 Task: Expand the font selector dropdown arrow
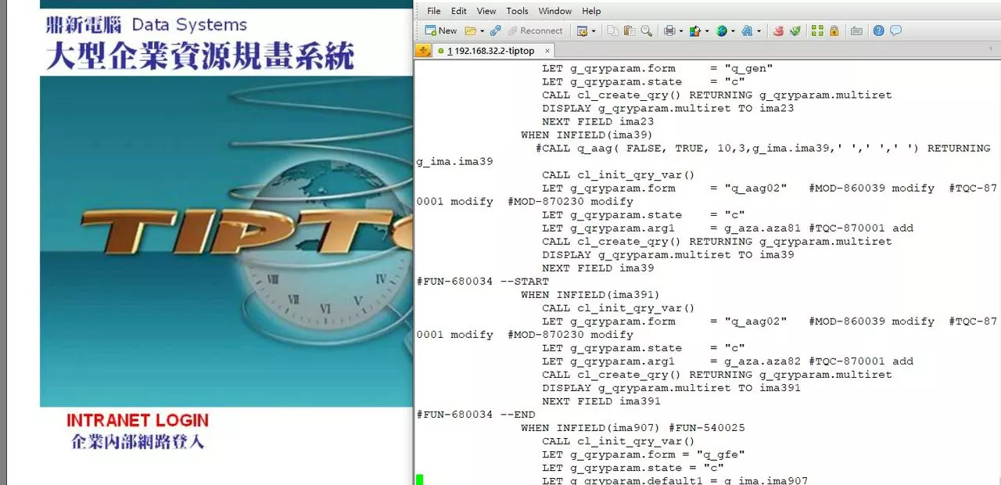coord(759,31)
